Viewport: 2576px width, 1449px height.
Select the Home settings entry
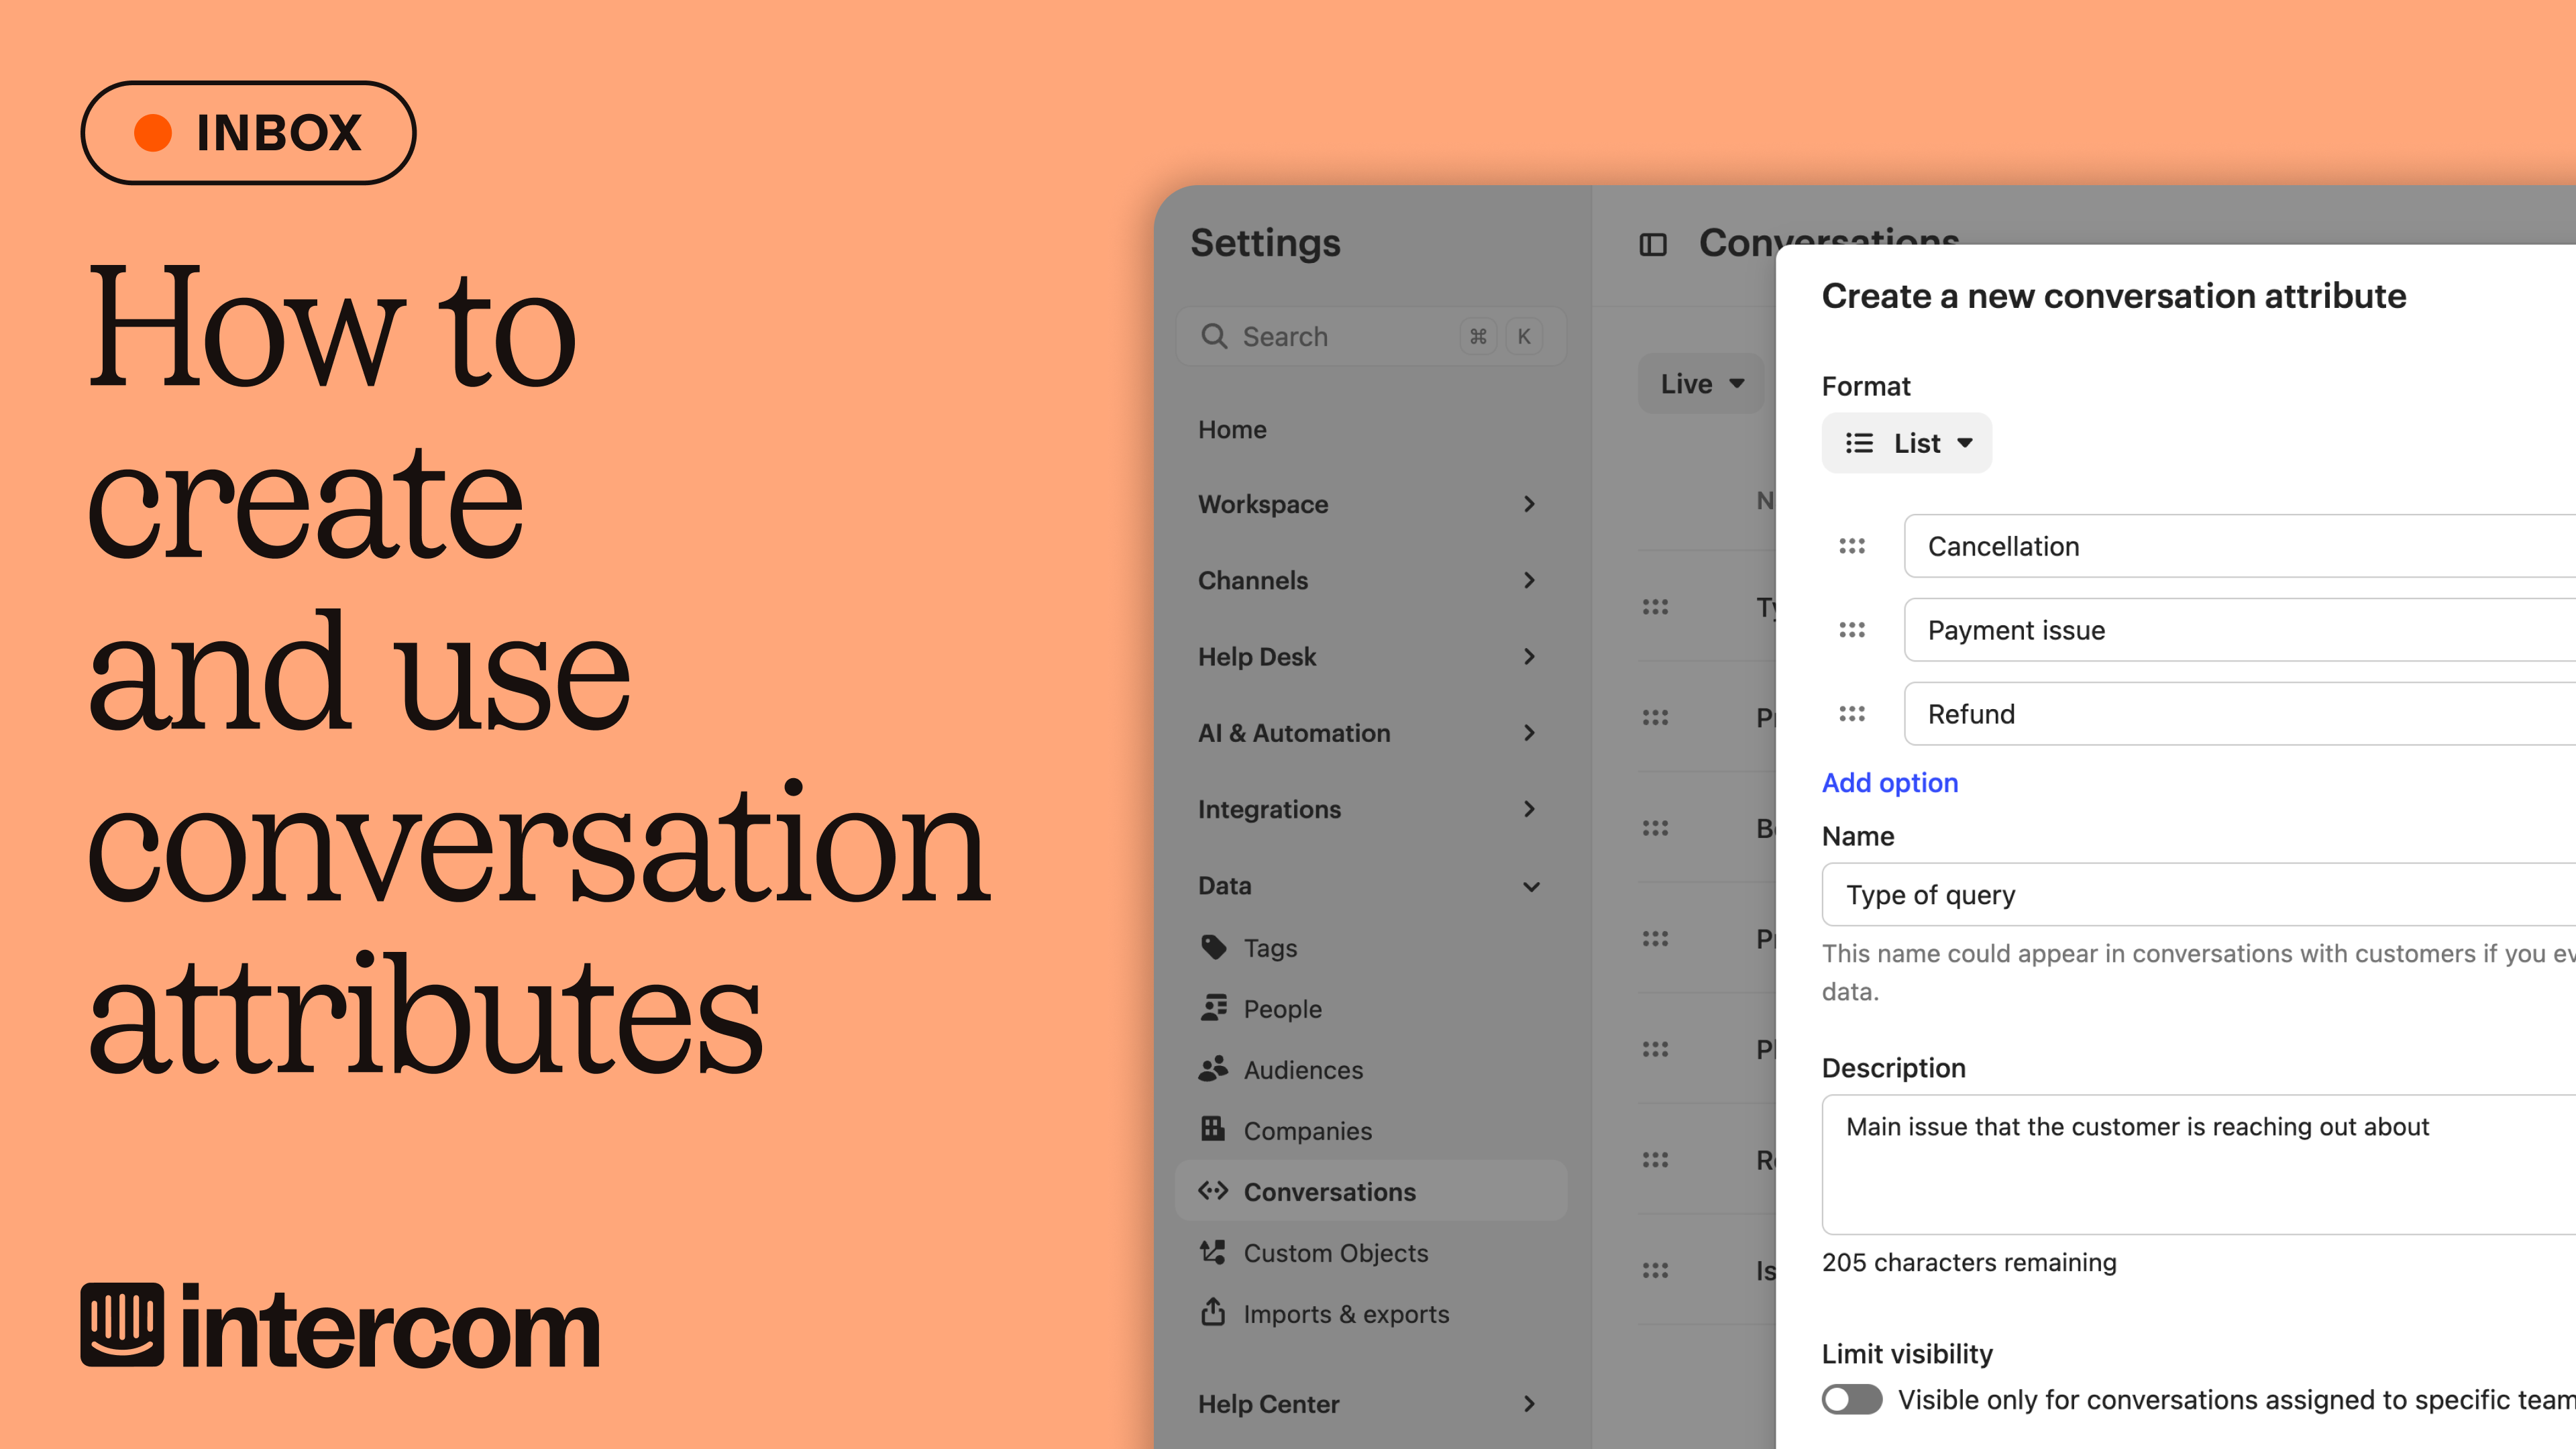tap(1233, 429)
